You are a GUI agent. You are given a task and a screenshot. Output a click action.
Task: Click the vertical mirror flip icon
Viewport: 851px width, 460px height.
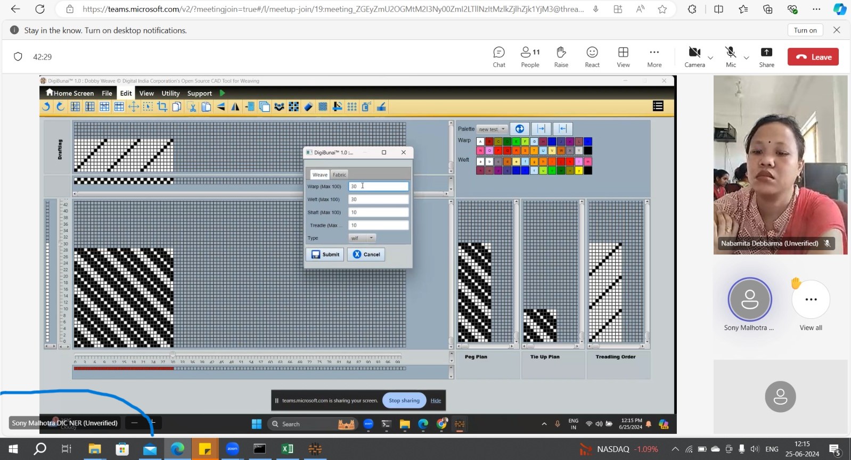point(221,106)
